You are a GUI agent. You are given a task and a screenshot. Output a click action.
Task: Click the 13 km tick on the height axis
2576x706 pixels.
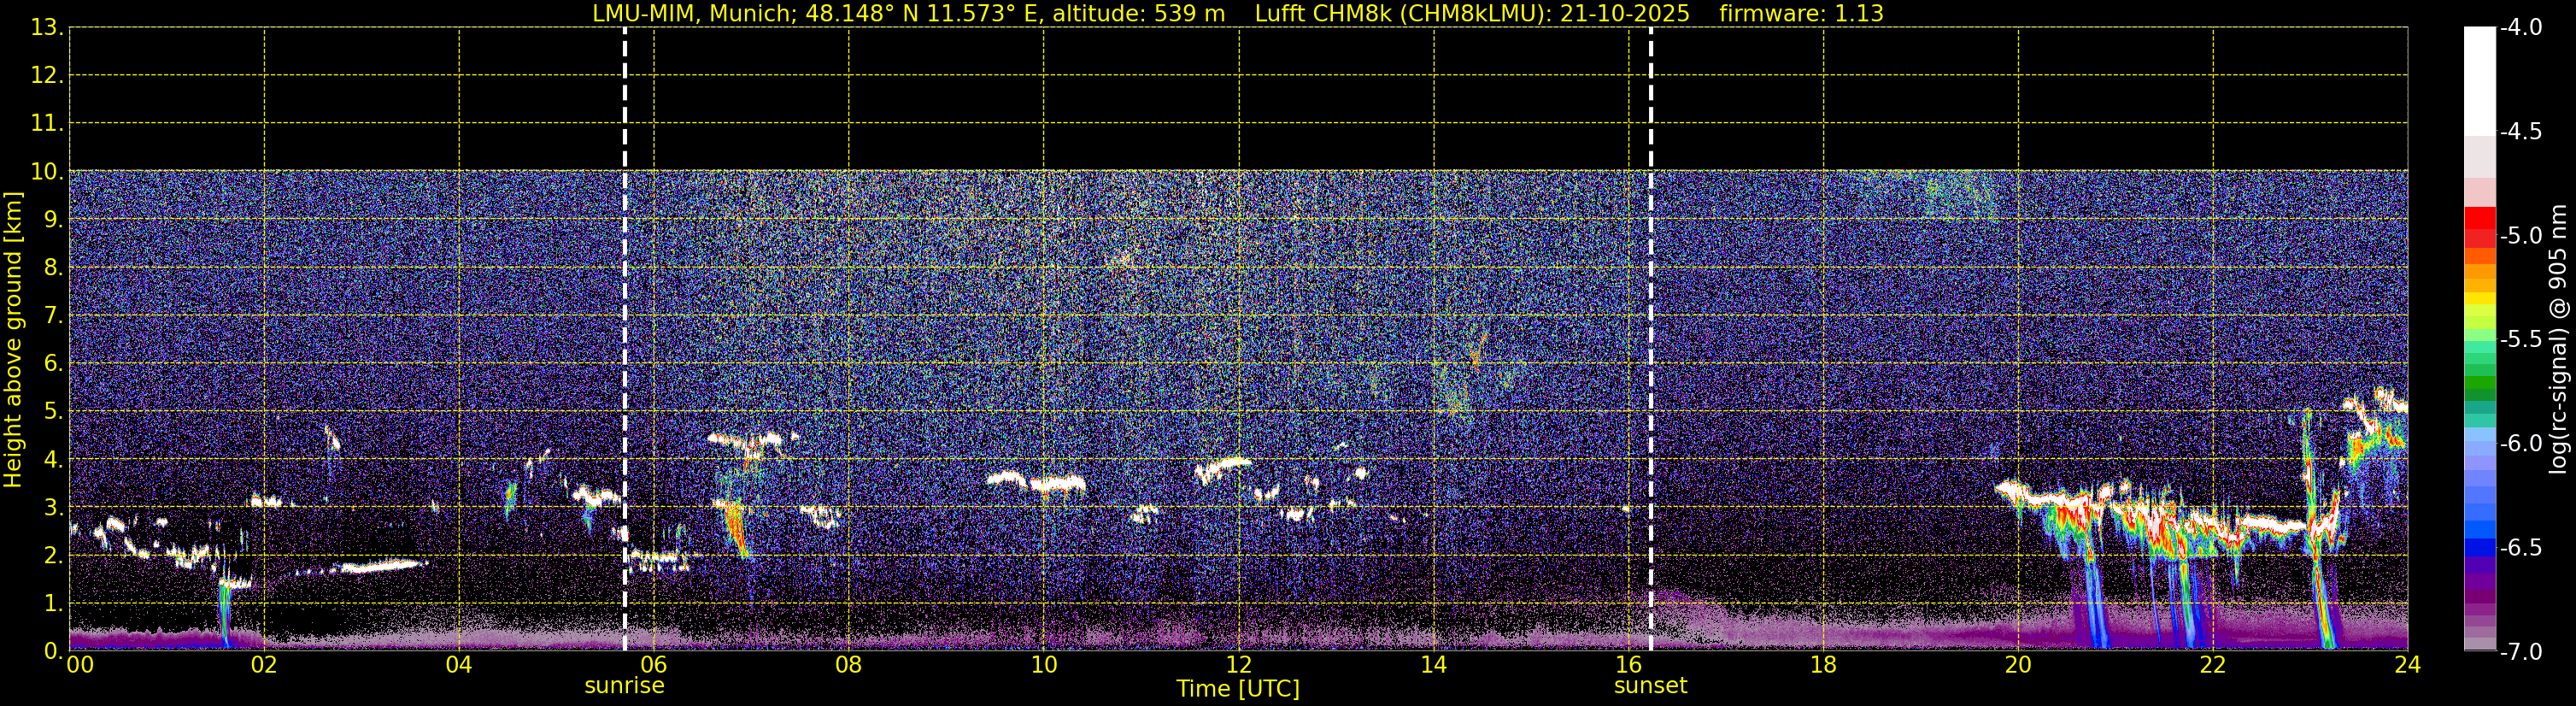coord(45,28)
